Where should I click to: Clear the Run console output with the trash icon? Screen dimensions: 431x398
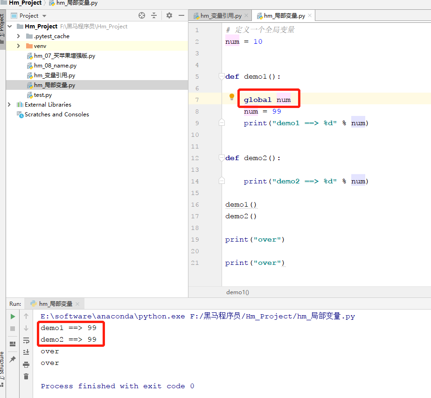(x=26, y=376)
